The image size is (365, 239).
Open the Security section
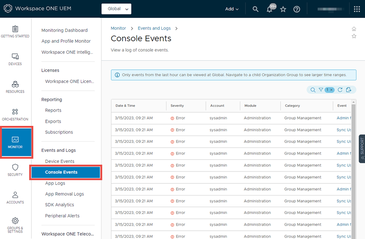pos(15,170)
